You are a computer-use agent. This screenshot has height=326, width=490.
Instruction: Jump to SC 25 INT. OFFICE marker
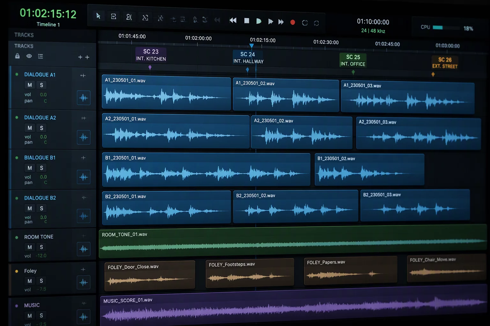pos(353,60)
